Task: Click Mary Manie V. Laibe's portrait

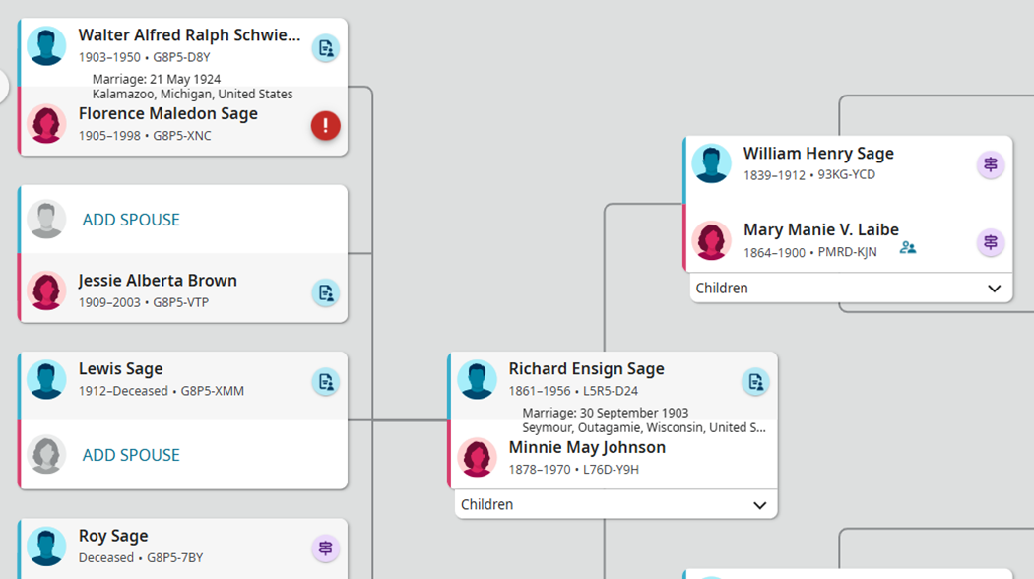Action: click(712, 240)
